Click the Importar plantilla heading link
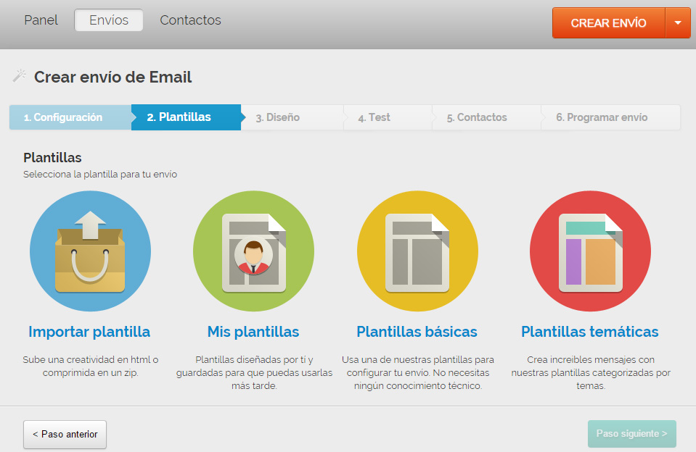This screenshot has height=452, width=696. click(x=89, y=332)
